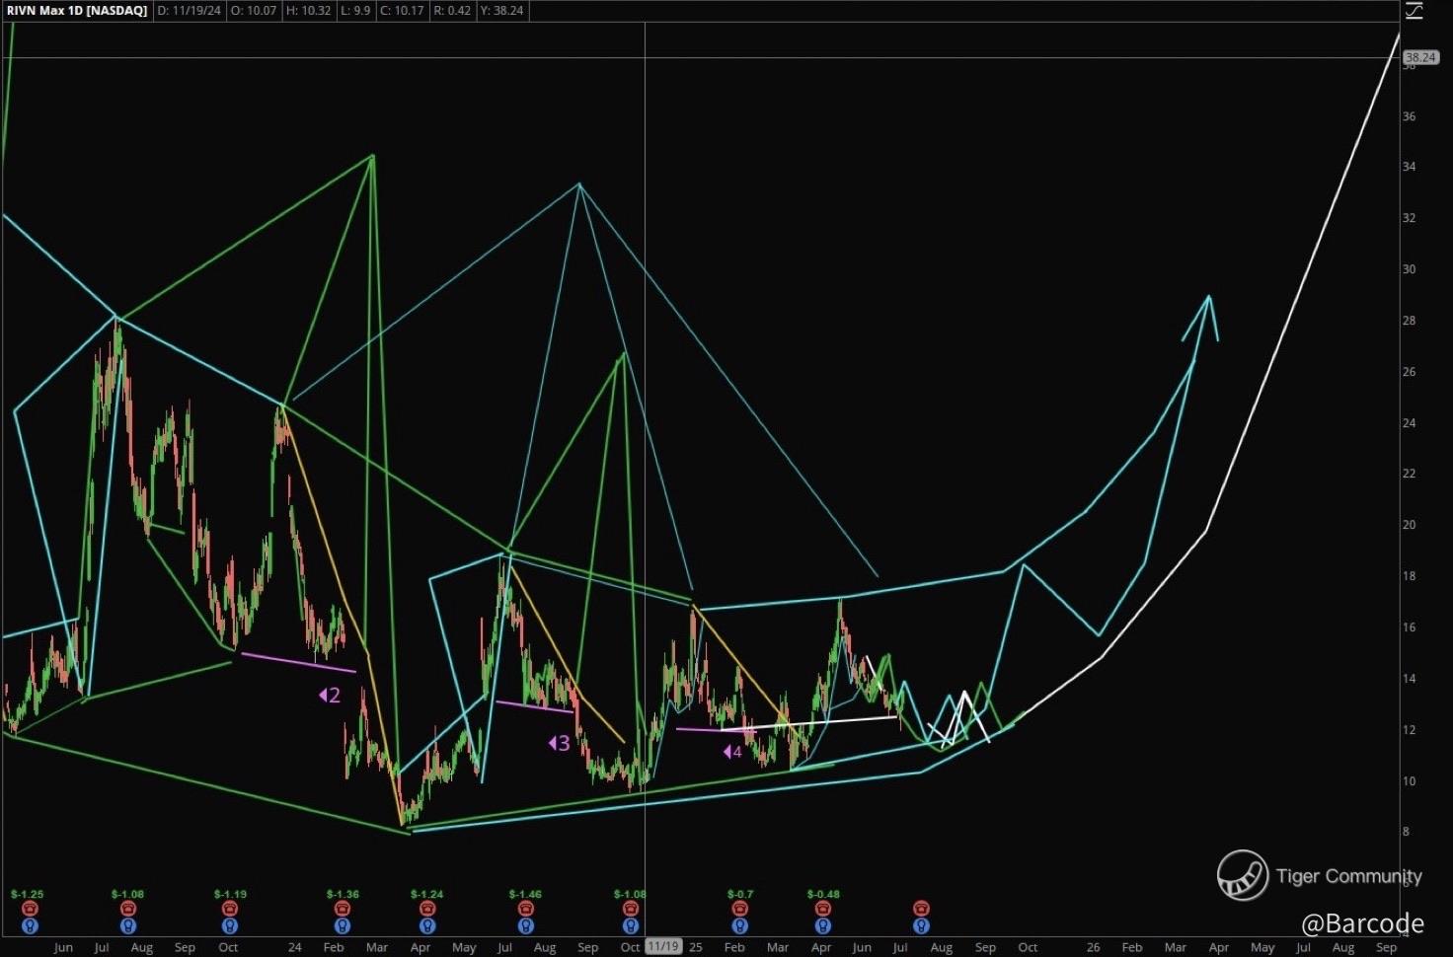This screenshot has width=1453, height=957.
Task: Click the $-1.25 earnings estimate label
Action: click(28, 894)
